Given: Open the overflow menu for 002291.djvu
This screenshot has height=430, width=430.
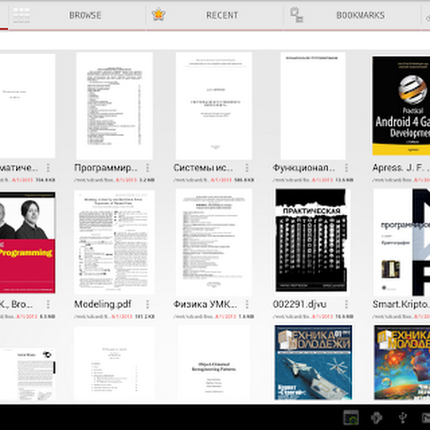Looking at the screenshot, I should click(x=346, y=304).
